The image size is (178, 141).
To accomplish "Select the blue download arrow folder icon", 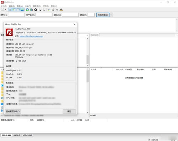I will point(2,110).
